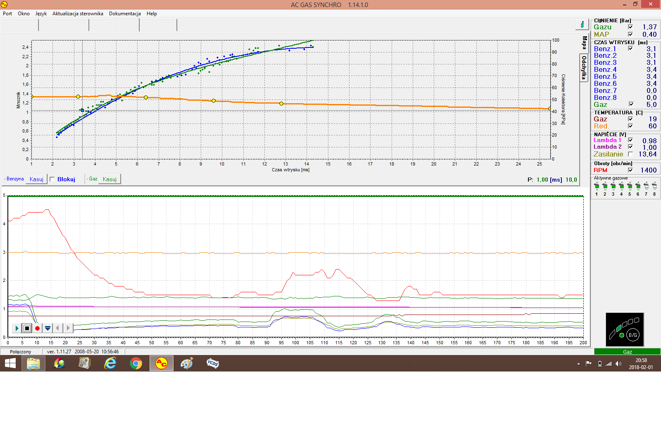Enable the Zasilanie voltage checkbox
Viewport: 661px width, 426px height.
tap(630, 154)
